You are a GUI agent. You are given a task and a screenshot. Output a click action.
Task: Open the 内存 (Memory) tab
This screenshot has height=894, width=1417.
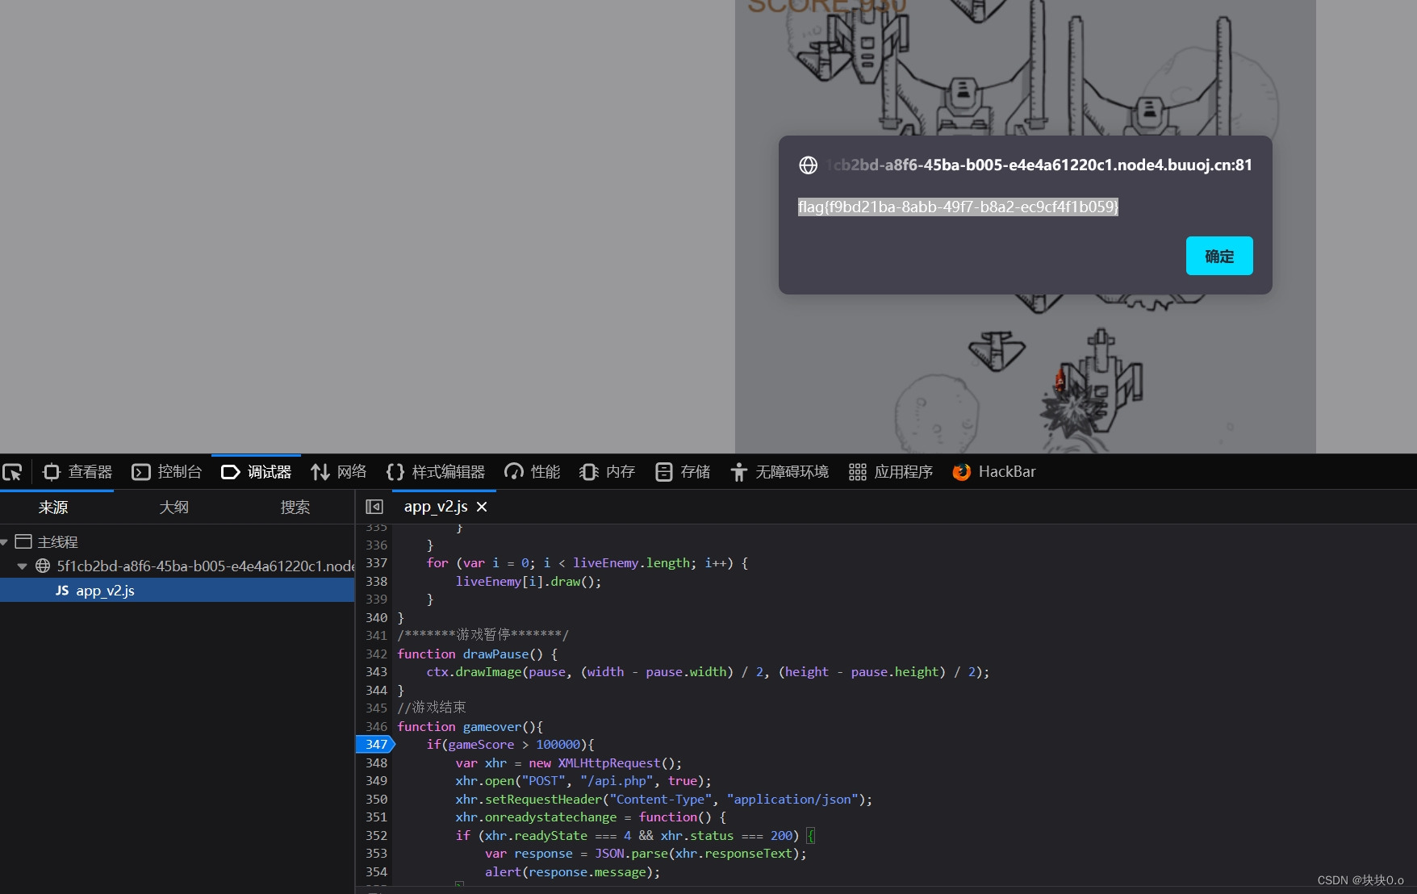tap(607, 472)
